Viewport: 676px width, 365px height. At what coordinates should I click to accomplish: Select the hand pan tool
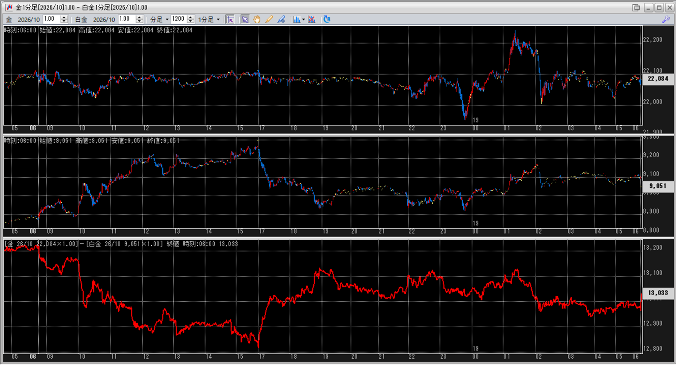pyautogui.click(x=257, y=19)
